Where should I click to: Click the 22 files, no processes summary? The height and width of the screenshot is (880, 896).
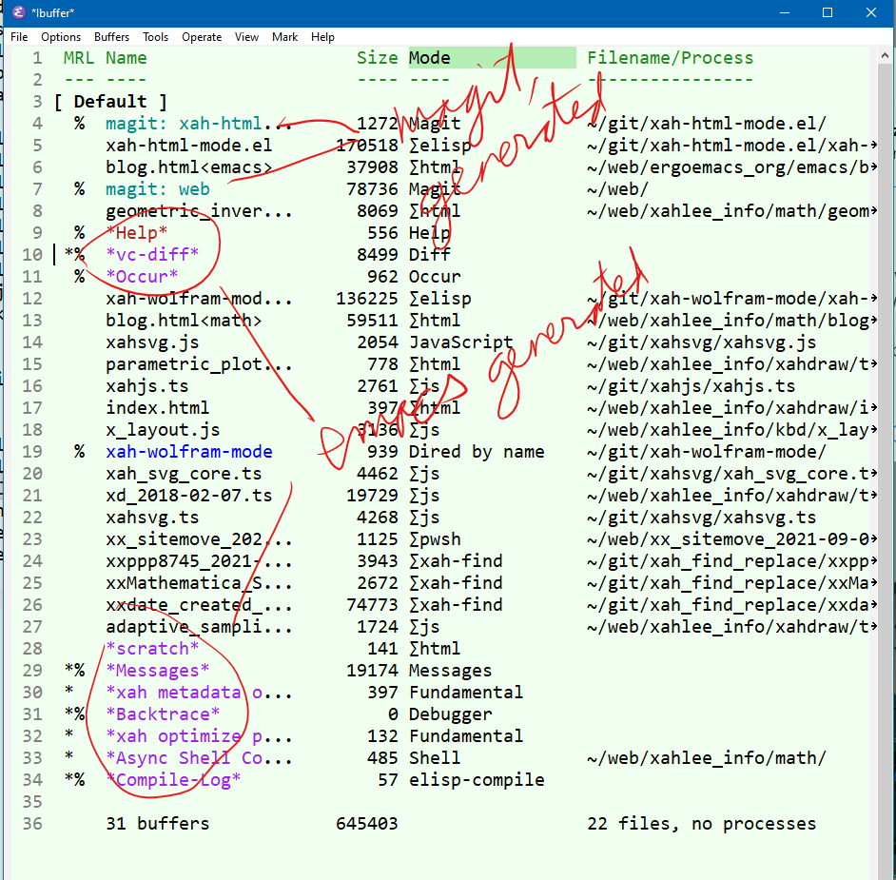(x=701, y=824)
